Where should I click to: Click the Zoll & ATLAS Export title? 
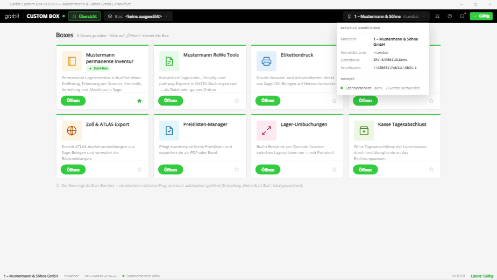pyautogui.click(x=108, y=124)
